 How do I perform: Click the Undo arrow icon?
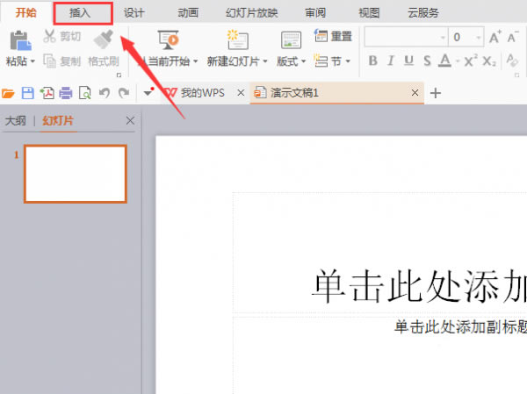tap(105, 93)
